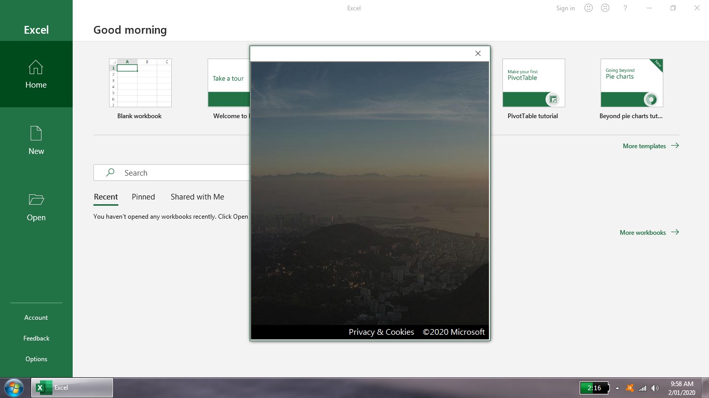Switch to the Pinned tab

point(143,197)
